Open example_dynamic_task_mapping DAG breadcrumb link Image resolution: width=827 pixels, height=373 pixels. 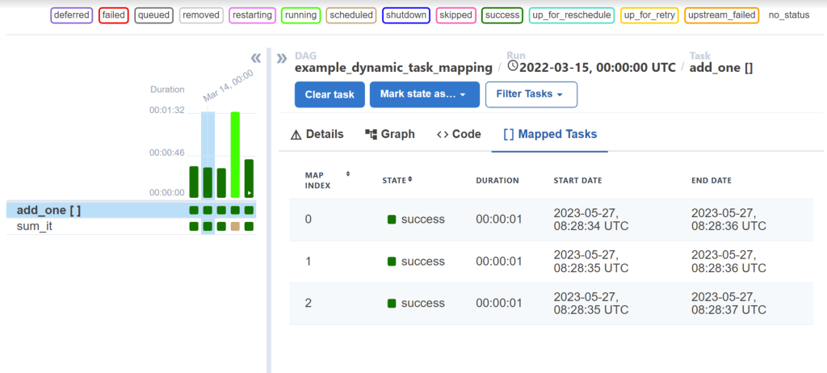393,68
